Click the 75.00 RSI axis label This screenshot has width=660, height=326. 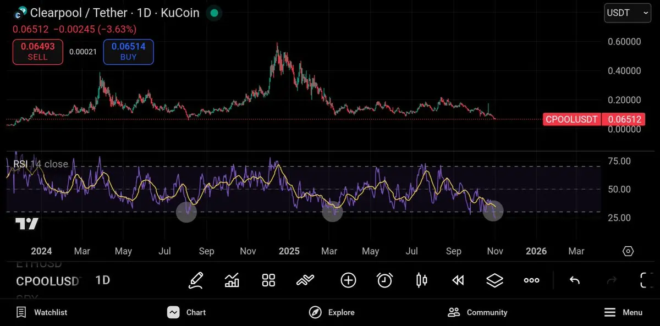pyautogui.click(x=619, y=161)
